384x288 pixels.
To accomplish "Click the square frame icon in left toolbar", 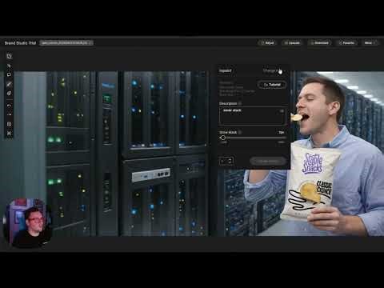I will coord(9,124).
